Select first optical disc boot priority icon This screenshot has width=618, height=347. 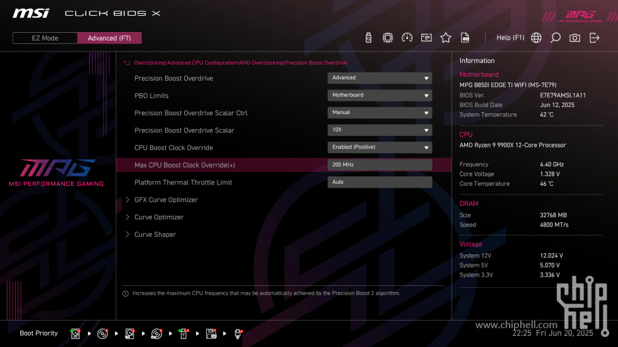pyautogui.click(x=102, y=334)
